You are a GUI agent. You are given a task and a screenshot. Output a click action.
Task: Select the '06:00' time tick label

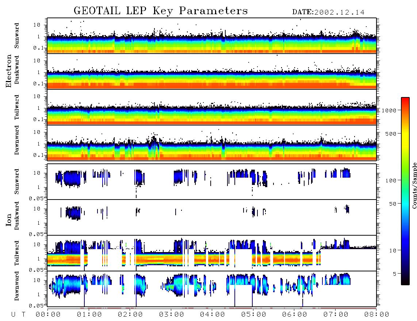[x=295, y=314]
